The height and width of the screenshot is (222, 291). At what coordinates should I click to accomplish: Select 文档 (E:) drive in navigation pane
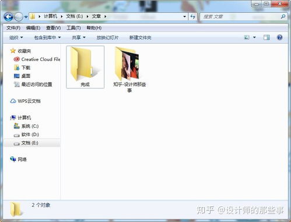point(30,143)
